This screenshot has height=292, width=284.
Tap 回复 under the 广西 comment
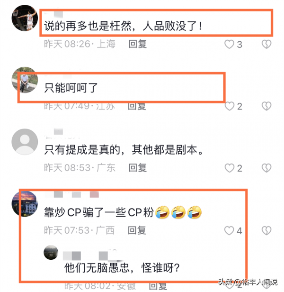tap(137, 230)
